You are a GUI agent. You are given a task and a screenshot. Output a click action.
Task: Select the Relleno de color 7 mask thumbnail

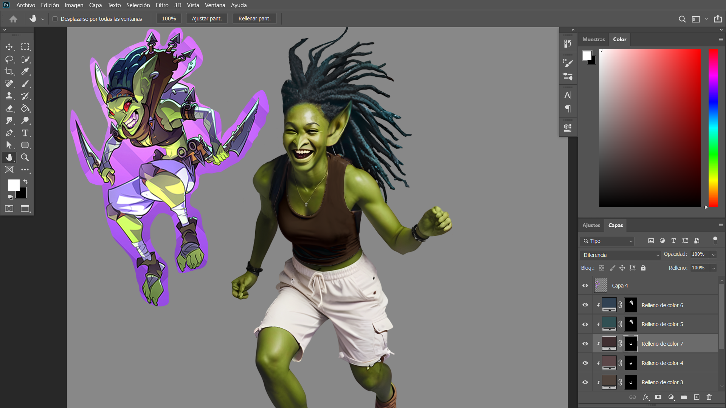[x=630, y=344]
